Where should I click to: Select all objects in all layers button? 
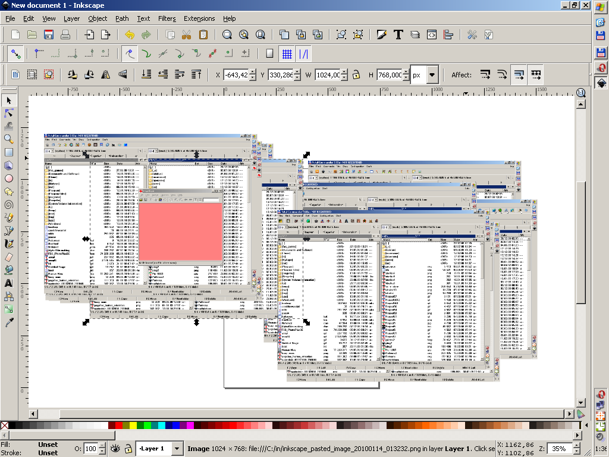coord(32,74)
